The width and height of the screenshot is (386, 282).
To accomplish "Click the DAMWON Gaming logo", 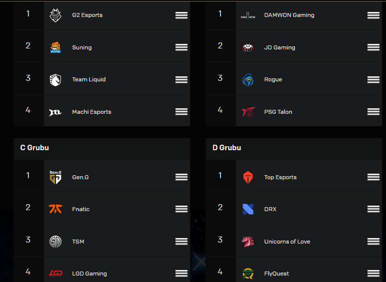I will (247, 15).
